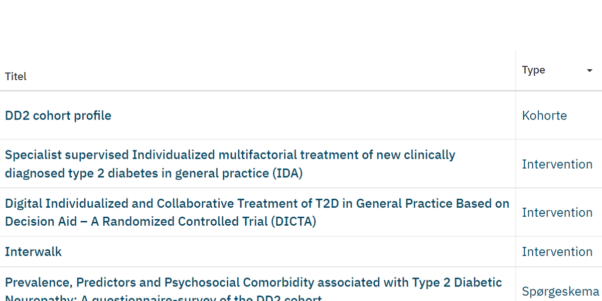Select the Intervention cell in the IDA row
The height and width of the screenshot is (301, 602).
pos(557,164)
